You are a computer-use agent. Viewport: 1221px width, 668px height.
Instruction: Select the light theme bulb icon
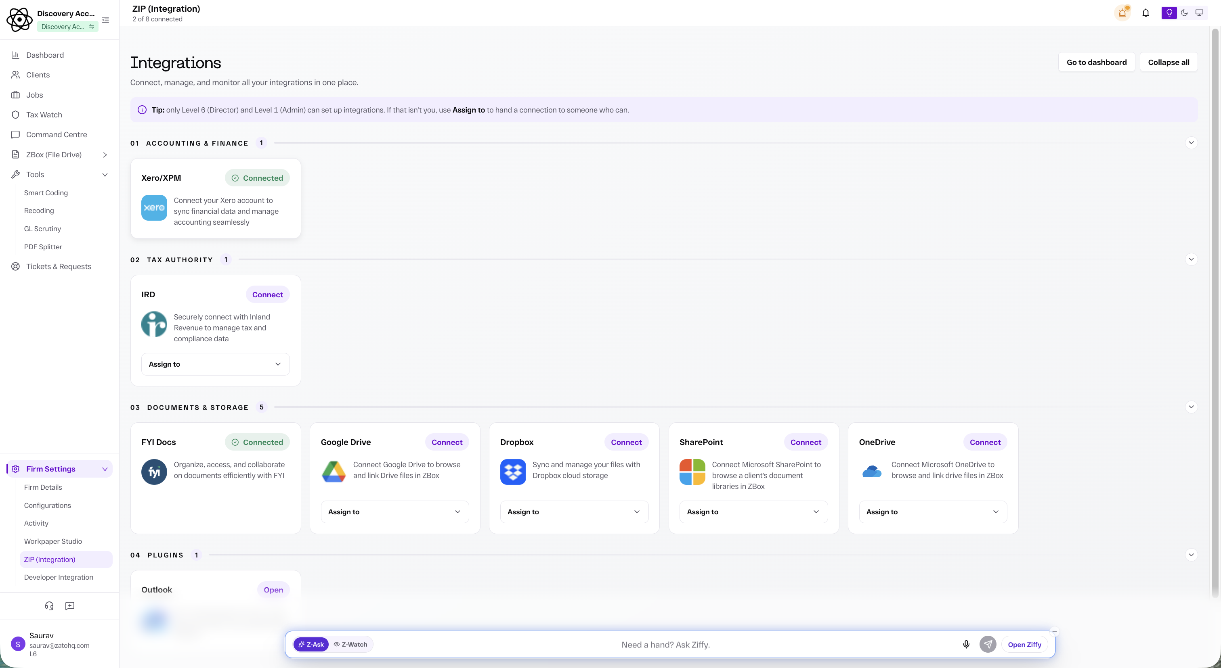[x=1169, y=13]
